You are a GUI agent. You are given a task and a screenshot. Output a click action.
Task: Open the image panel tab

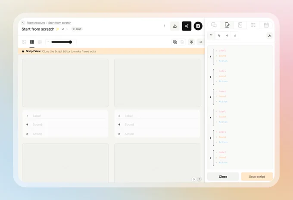coord(240,25)
